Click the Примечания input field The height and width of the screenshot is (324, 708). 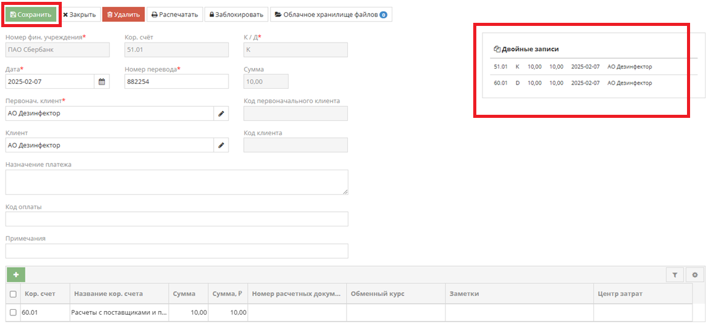(177, 251)
